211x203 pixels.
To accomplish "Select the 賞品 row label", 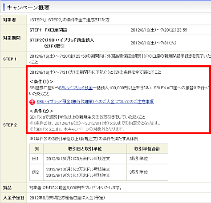I will tap(7, 188).
